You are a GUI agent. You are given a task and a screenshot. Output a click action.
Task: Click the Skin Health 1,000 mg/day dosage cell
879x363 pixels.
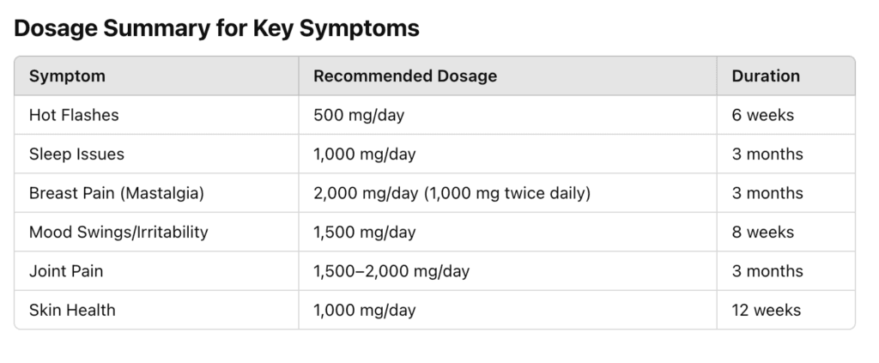point(507,310)
